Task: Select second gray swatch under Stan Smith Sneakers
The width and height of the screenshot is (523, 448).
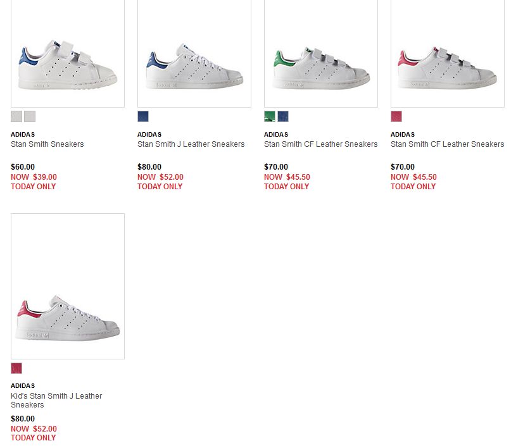Action: pyautogui.click(x=30, y=116)
